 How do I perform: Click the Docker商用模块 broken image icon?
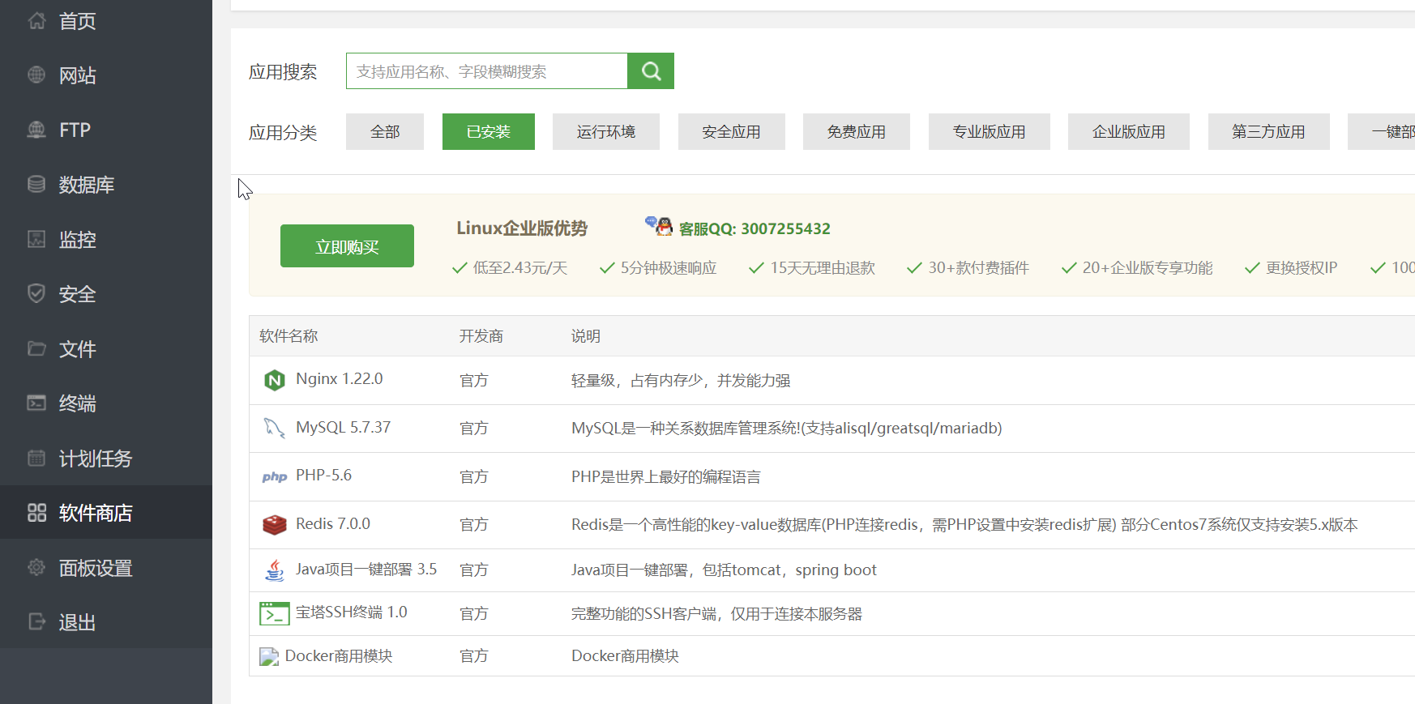point(269,656)
